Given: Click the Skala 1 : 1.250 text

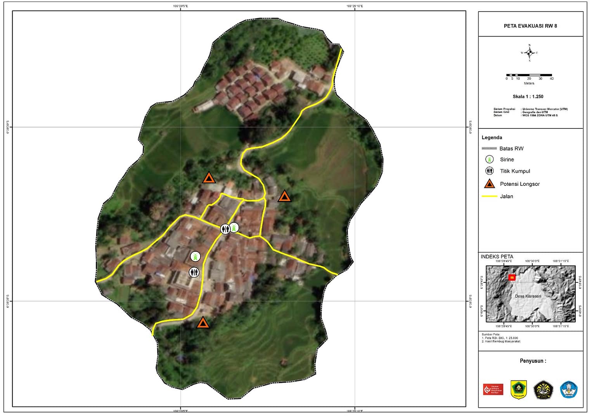Looking at the screenshot, I should click(x=528, y=97).
